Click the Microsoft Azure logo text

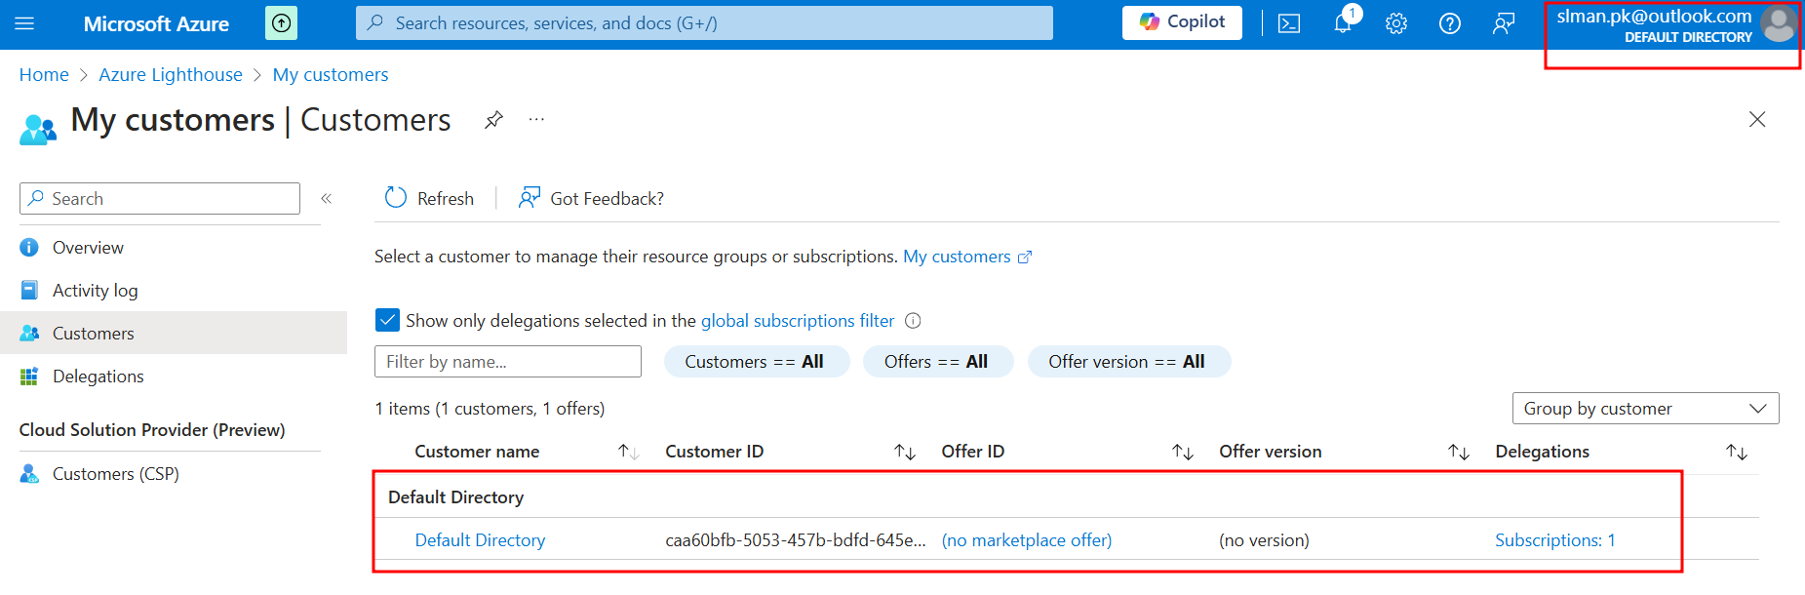pos(156,23)
